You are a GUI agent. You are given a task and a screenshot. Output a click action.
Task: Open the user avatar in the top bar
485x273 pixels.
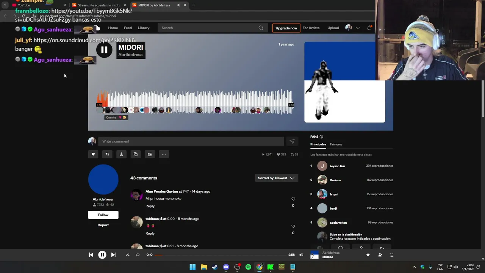(349, 28)
